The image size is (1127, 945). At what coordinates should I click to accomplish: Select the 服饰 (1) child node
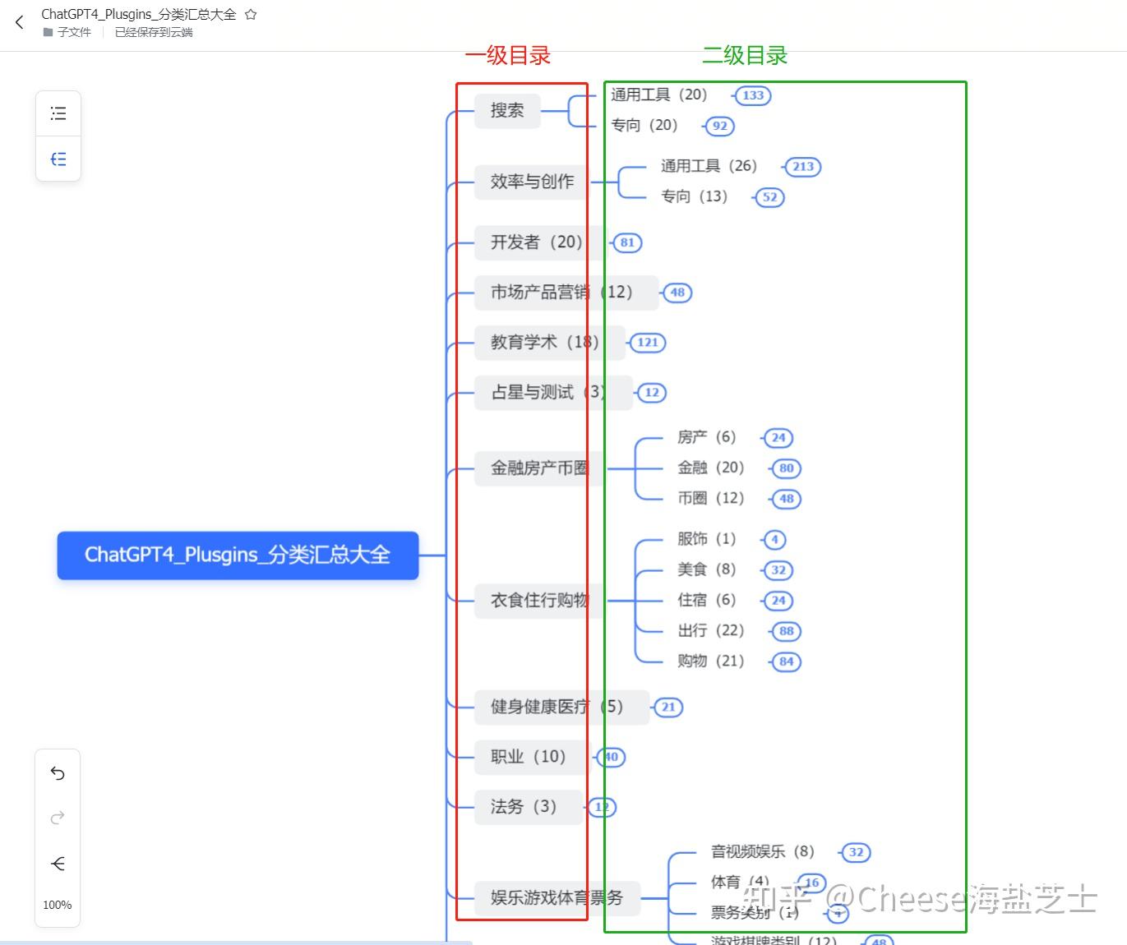pyautogui.click(x=707, y=539)
